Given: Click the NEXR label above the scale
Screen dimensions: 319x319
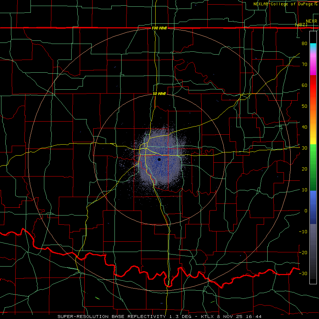Looking at the screenshot, I should click(311, 21).
